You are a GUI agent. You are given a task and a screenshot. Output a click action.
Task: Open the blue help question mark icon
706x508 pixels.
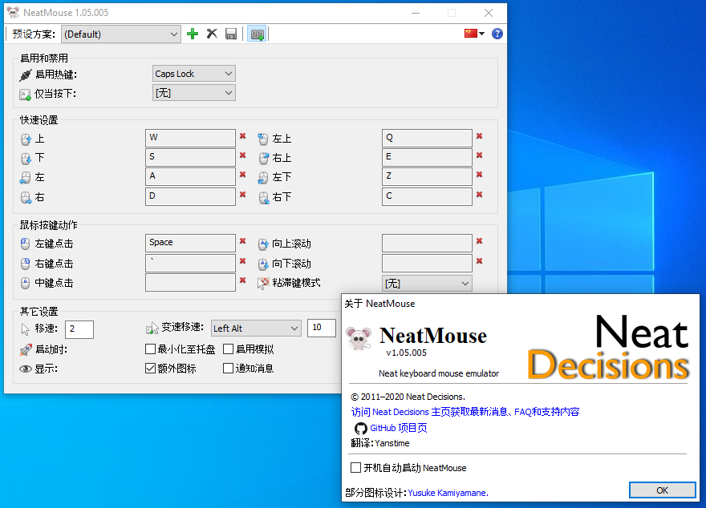click(x=497, y=34)
